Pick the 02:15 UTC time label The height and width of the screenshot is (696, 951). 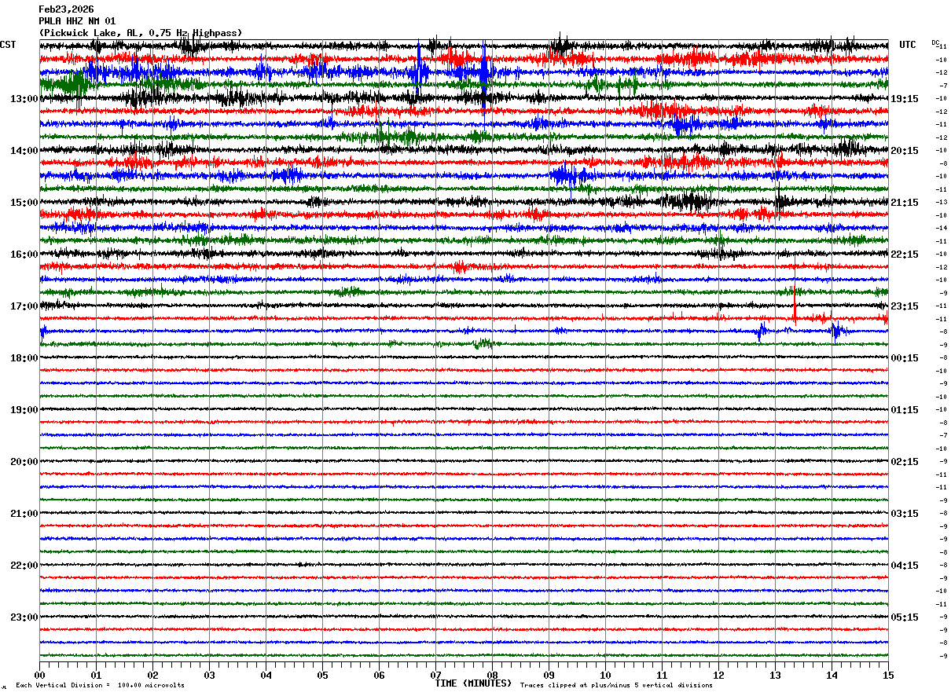(905, 462)
